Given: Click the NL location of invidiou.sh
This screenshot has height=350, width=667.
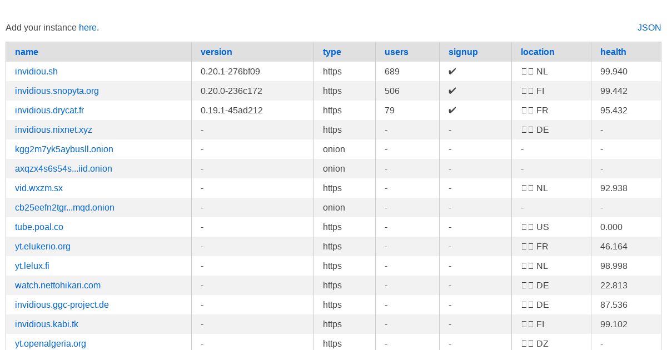Looking at the screenshot, I should 534,71.
